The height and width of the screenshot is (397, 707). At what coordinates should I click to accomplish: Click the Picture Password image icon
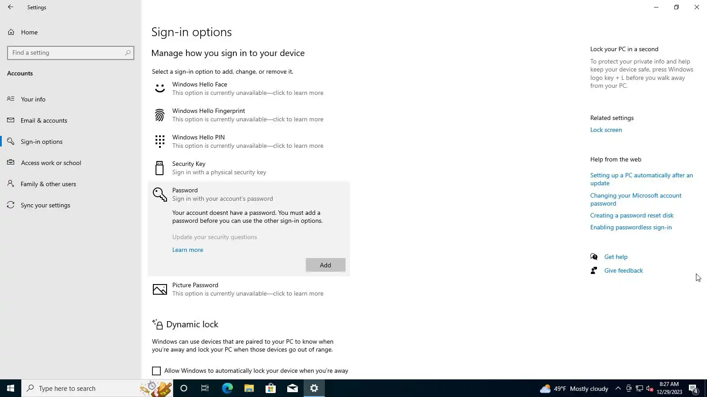click(160, 289)
